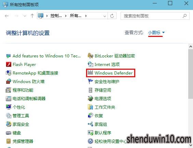The image size is (193, 148).
Task: Open the BitLocker drive encryption icon
Action: pos(90,56)
